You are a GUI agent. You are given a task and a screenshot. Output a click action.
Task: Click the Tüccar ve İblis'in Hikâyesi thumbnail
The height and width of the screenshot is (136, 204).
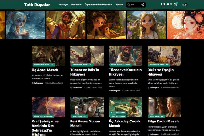click(87, 55)
